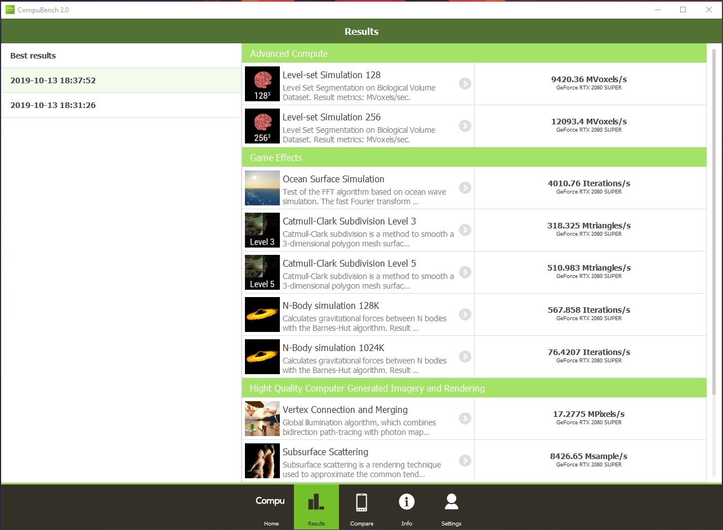Click the Vertex Connection and Merging title
The height and width of the screenshot is (530, 723).
point(345,410)
